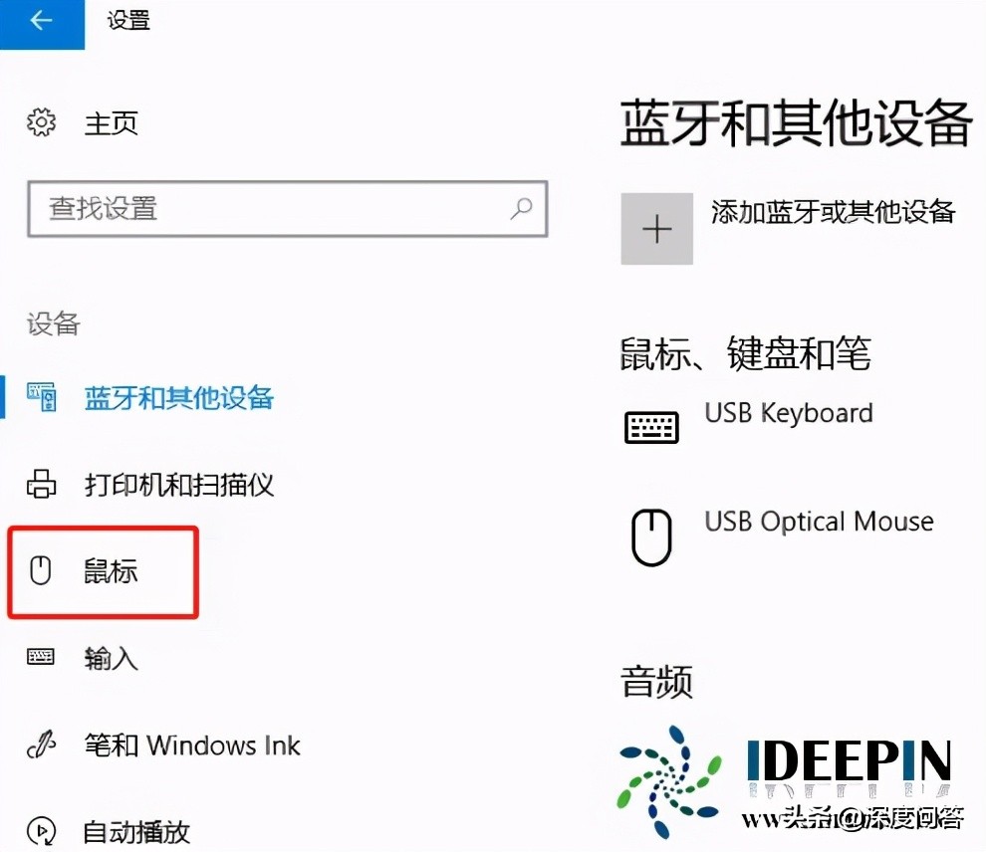The width and height of the screenshot is (986, 852).
Task: Open the 主页 settings home
Action: (x=111, y=121)
